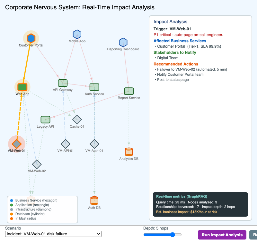Click 'Database (cylinder)' legend entry
The image size is (257, 245).
pyautogui.click(x=30, y=214)
